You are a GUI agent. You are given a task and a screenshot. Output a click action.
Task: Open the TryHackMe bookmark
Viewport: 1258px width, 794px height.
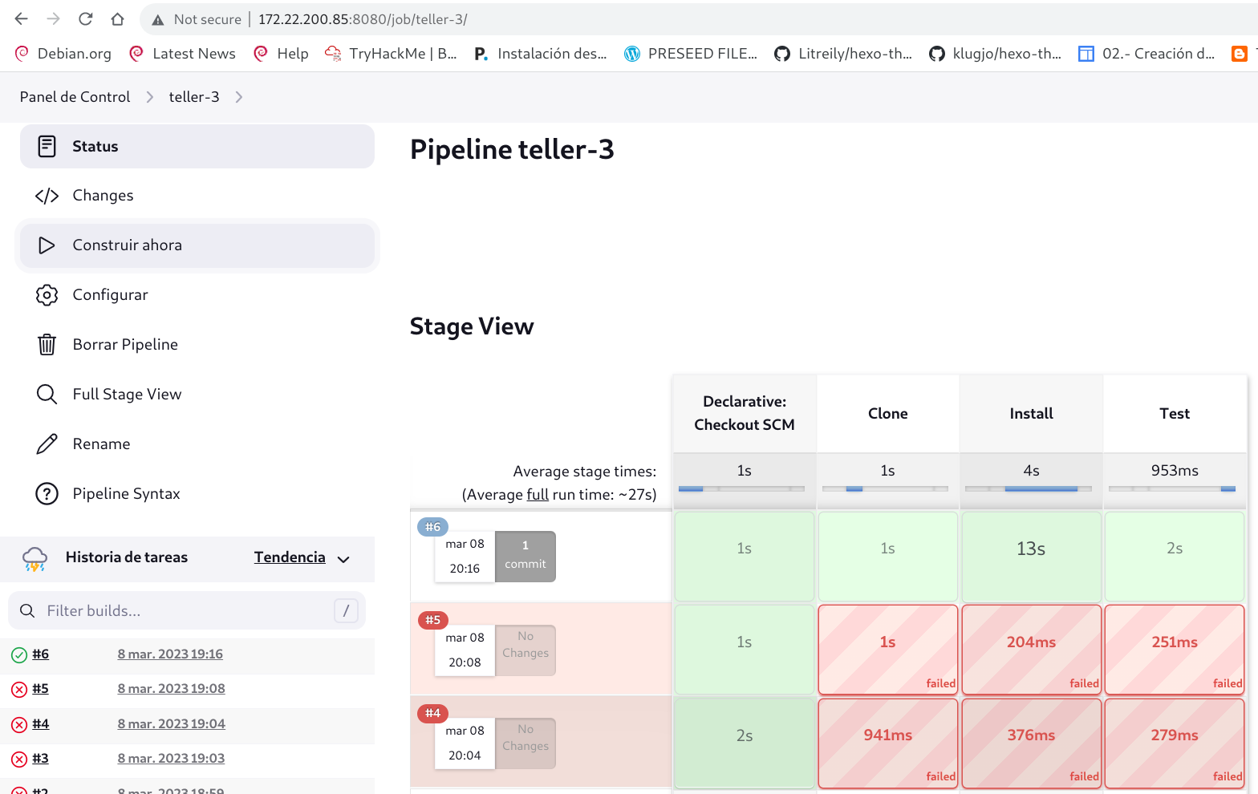pyautogui.click(x=391, y=54)
